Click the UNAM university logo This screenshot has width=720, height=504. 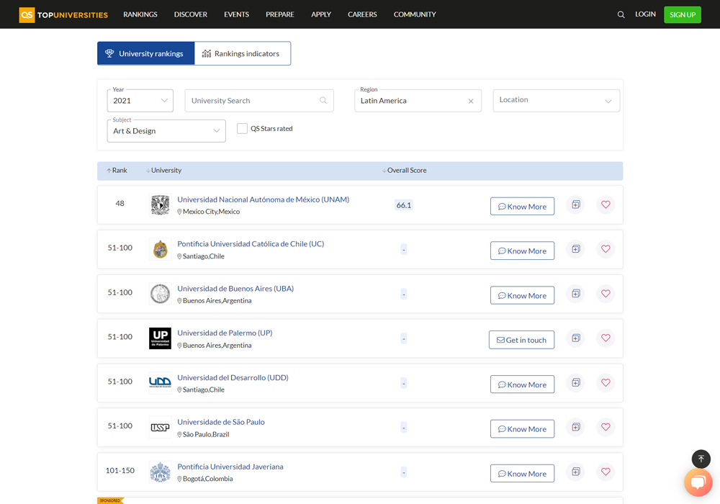[161, 204]
